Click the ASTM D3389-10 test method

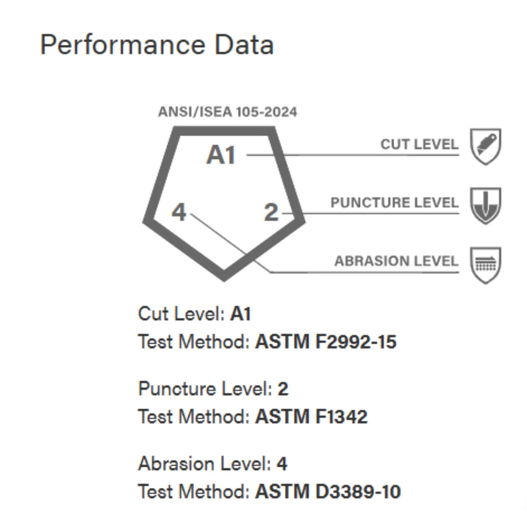(x=327, y=492)
